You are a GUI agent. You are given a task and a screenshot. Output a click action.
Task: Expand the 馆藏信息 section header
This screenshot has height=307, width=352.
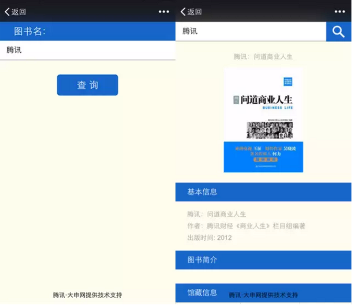[263, 293]
